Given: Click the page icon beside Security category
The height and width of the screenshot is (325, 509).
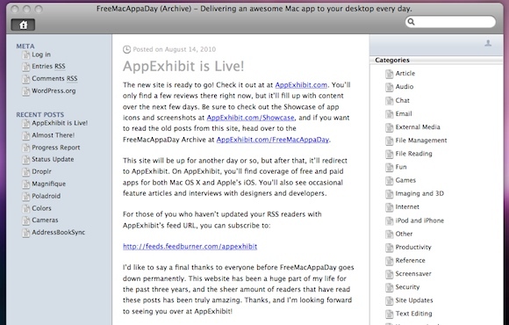Looking at the screenshot, I should pyautogui.click(x=390, y=287).
